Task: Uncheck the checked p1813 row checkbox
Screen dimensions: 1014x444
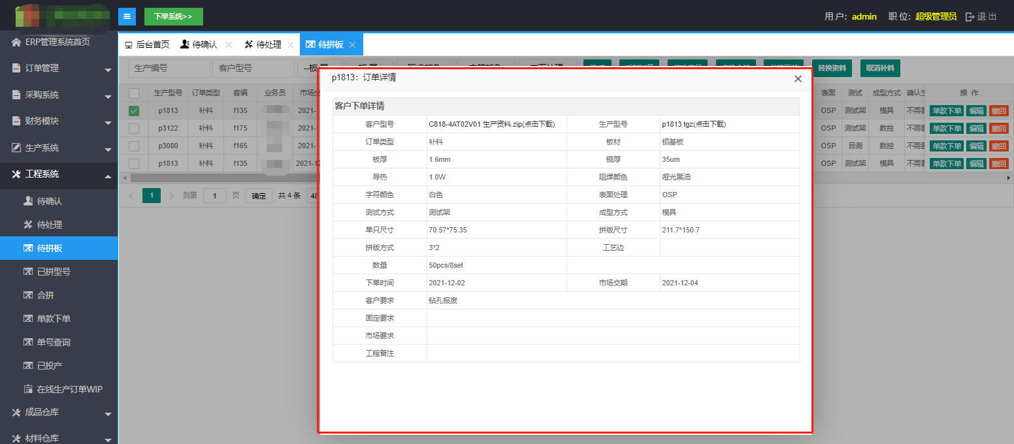Action: point(134,111)
